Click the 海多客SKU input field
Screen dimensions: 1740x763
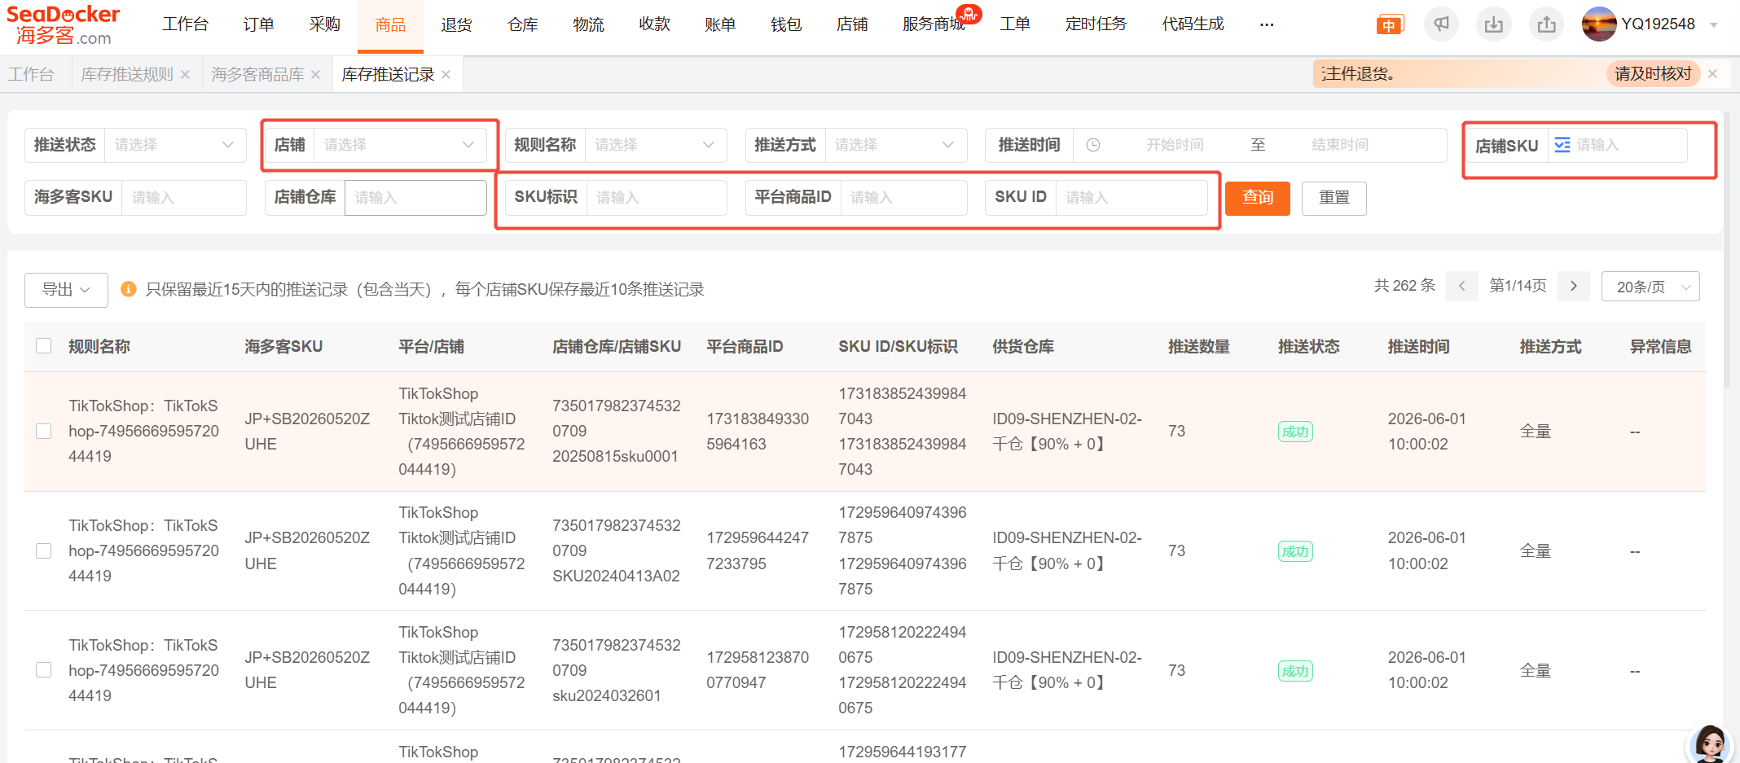[x=183, y=198]
